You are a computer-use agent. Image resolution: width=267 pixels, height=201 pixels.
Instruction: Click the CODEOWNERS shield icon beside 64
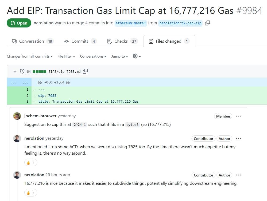[x=22, y=71]
